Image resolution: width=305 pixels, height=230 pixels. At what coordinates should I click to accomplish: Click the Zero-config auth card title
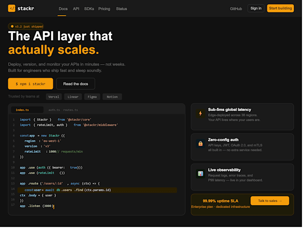point(223,140)
